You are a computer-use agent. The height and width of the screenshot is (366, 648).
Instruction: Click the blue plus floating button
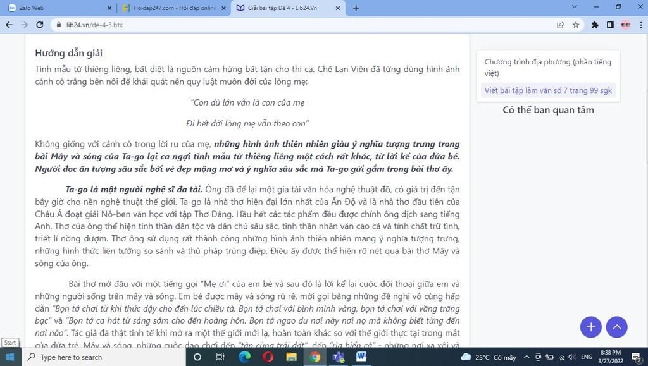click(x=591, y=327)
